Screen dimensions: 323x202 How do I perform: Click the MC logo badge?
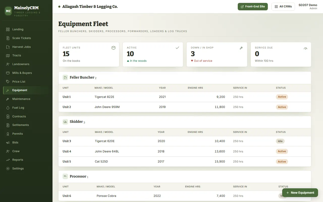pyautogui.click(x=8, y=11)
